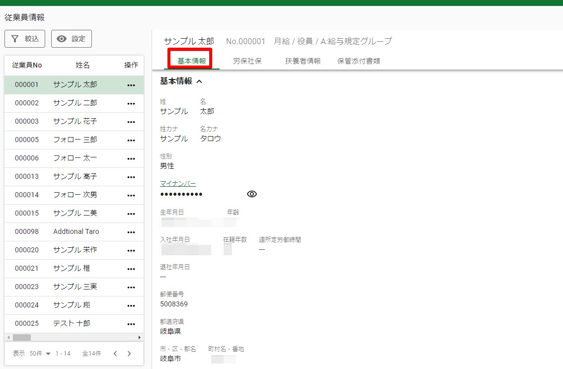Open operation menu for フォロー 三郎 row
This screenshot has height=369, width=563.
[131, 140]
